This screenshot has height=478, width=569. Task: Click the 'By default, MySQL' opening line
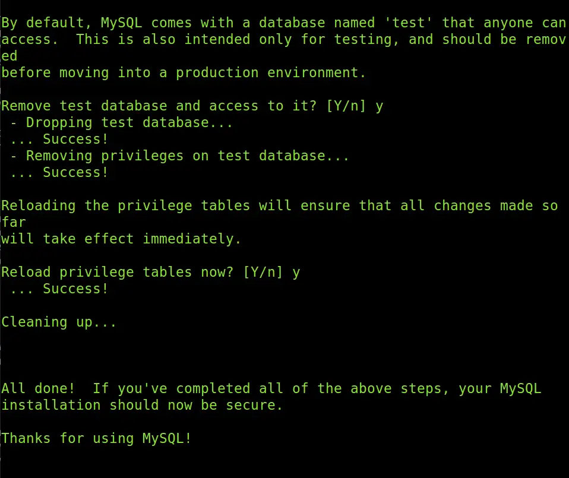pos(284,23)
